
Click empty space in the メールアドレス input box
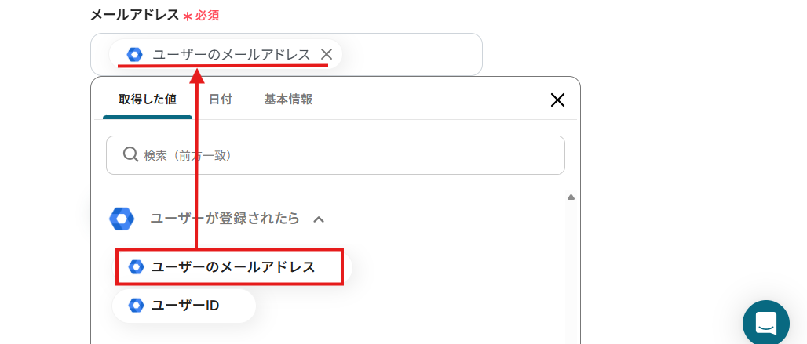[412, 54]
